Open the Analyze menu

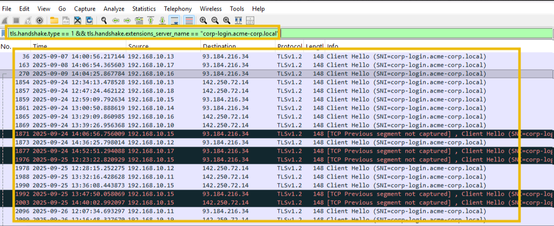[x=114, y=9]
